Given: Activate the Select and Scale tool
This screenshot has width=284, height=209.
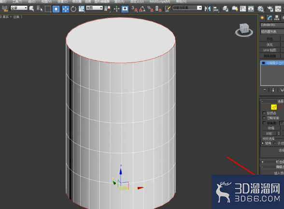Looking at the screenshot, I should 81,9.
